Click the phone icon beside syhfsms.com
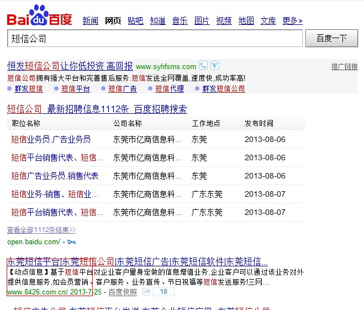The width and height of the screenshot is (364, 310). coord(203,66)
